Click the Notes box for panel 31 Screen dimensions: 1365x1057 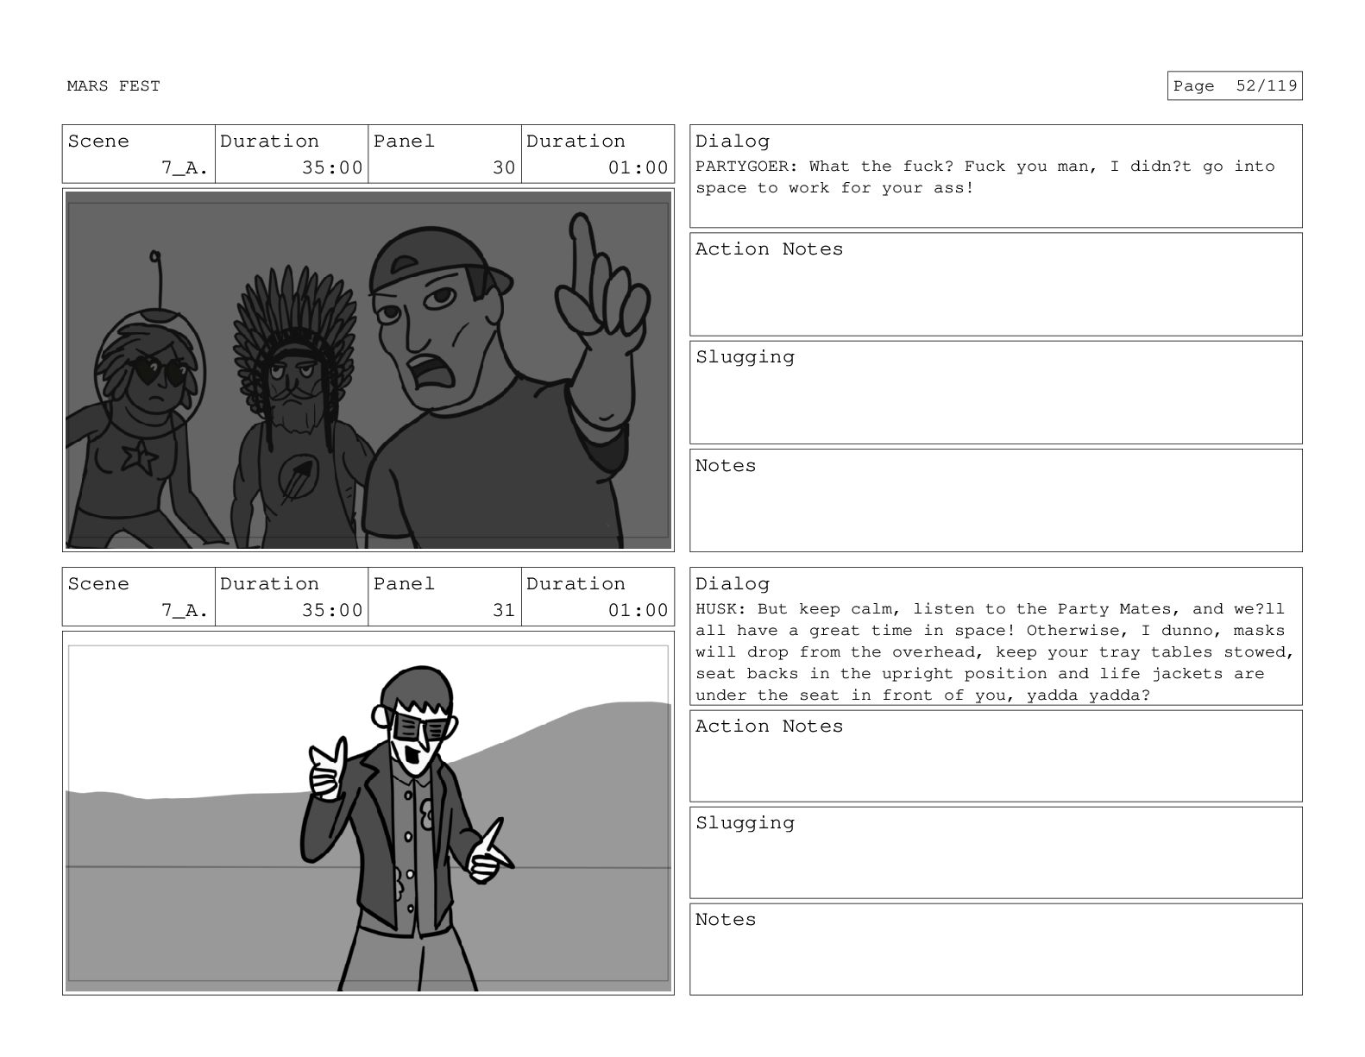tap(996, 949)
